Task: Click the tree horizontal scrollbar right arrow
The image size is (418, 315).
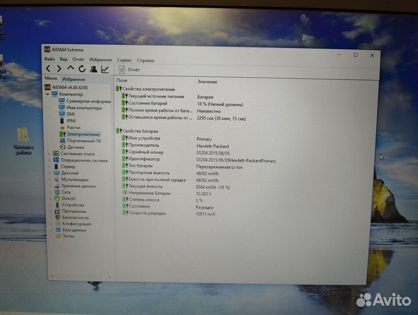Action: [109, 277]
